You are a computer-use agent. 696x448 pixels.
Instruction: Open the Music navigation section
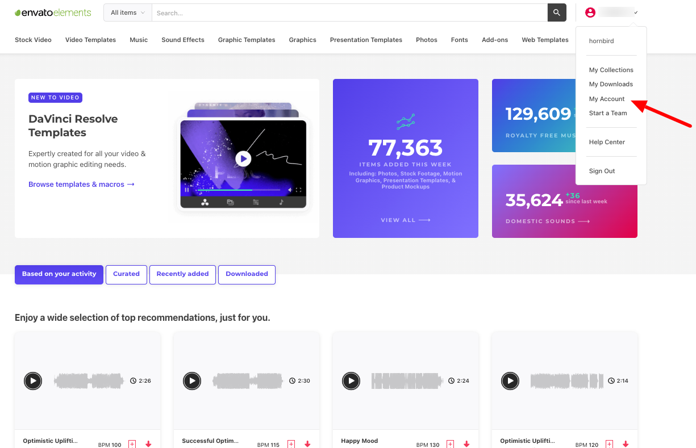click(139, 40)
